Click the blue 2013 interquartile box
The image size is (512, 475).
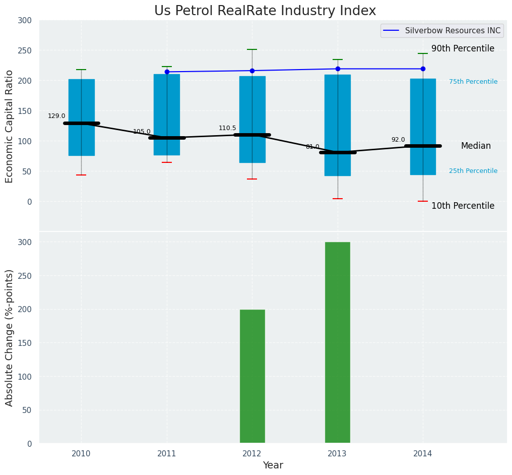338,126
